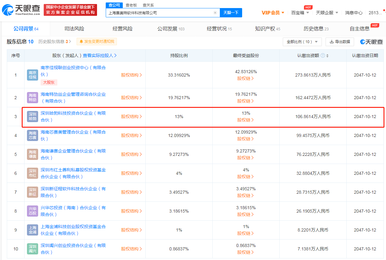Click the 大股东 tag in row 1
386x260 pixels.
tap(49, 82)
